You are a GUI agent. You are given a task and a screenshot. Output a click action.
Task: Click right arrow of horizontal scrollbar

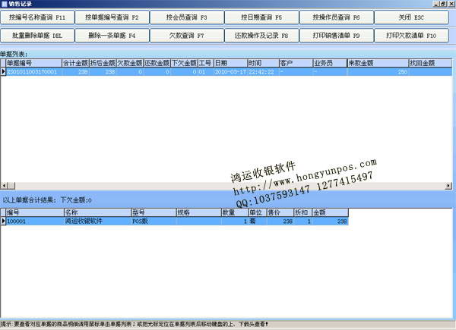click(x=448, y=185)
